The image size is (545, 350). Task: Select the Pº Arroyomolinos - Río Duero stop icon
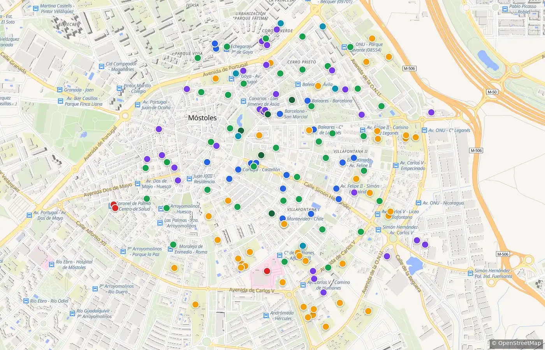point(95,289)
